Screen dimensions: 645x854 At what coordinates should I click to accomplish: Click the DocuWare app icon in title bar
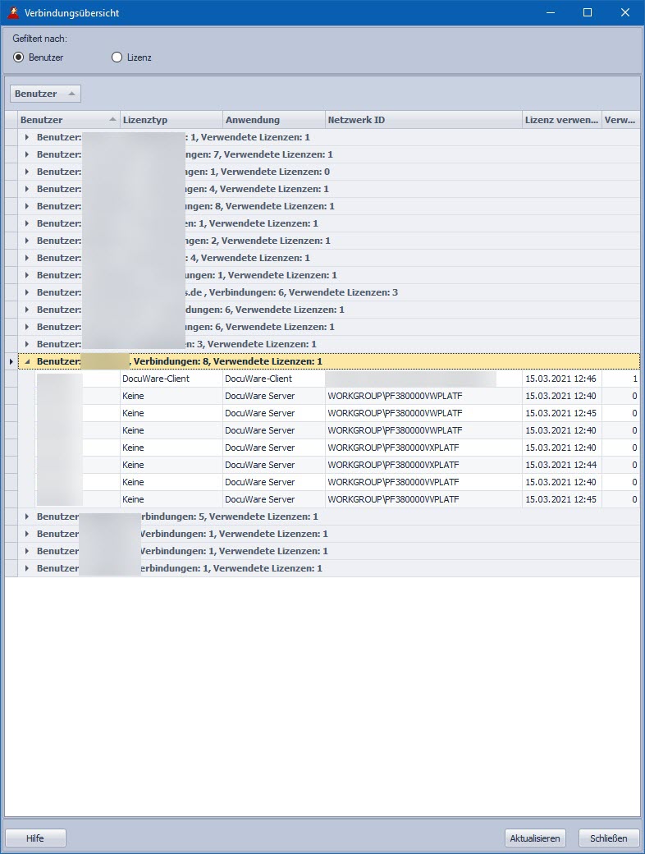click(x=12, y=12)
